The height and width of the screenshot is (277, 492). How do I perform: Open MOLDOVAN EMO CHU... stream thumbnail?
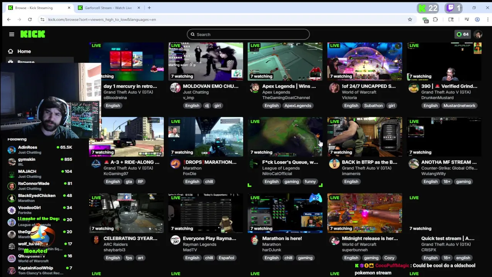[206, 61]
